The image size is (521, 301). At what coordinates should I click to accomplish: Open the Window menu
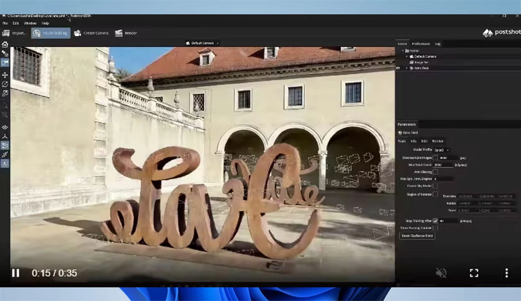tap(31, 23)
